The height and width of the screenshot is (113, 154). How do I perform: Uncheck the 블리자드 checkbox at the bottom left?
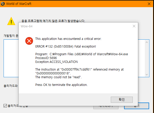pyautogui.click(x=5, y=106)
